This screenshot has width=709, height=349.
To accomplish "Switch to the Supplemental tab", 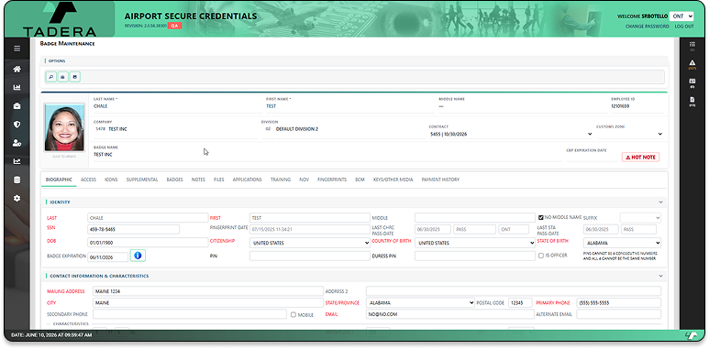I will 142,180.
